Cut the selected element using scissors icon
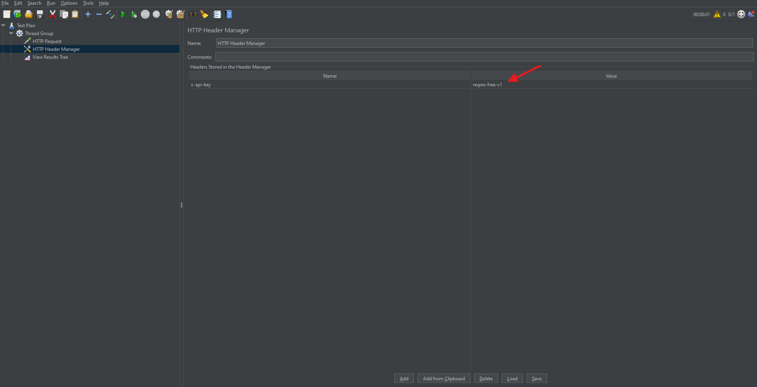Image resolution: width=757 pixels, height=387 pixels. [52, 14]
